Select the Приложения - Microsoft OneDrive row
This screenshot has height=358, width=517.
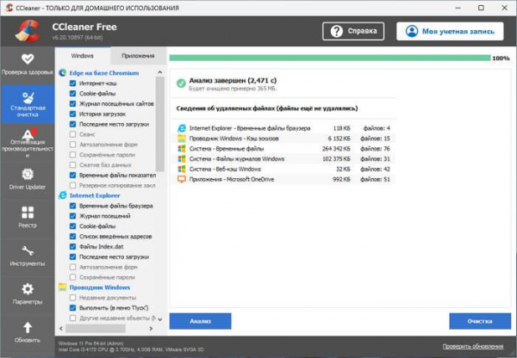(283, 179)
